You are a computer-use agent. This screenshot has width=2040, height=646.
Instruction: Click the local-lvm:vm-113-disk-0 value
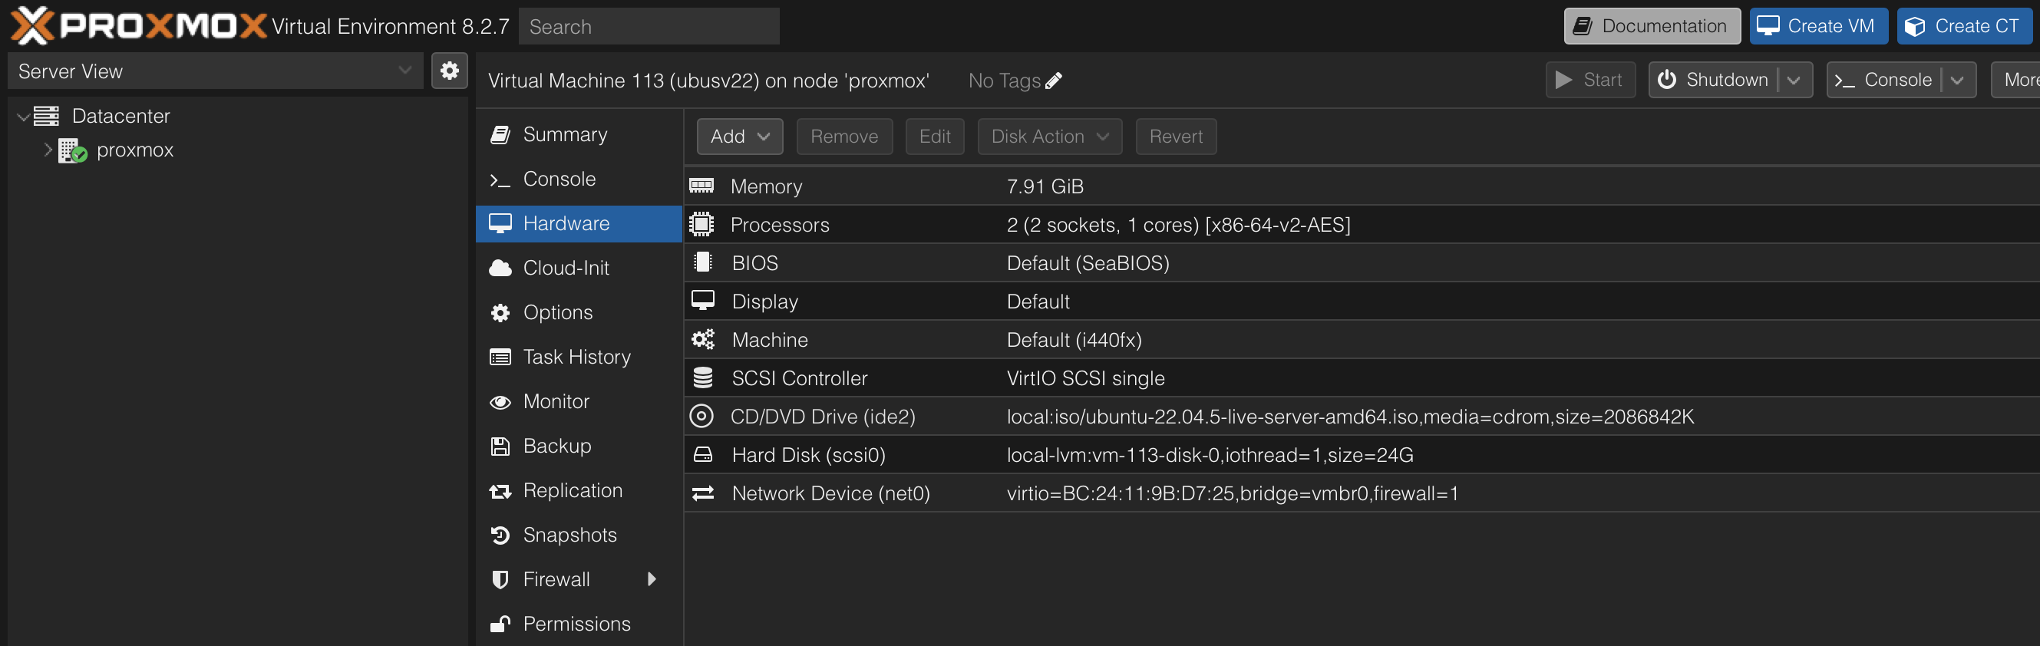tap(1210, 455)
